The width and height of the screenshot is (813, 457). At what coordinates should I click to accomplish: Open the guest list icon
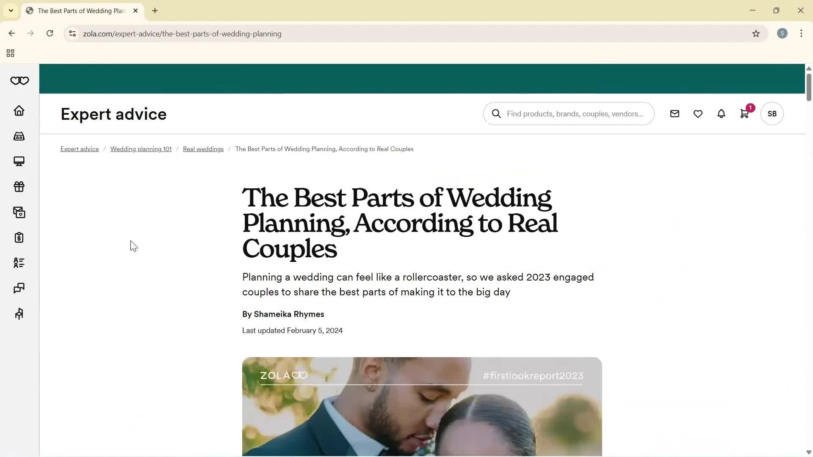pyautogui.click(x=19, y=263)
